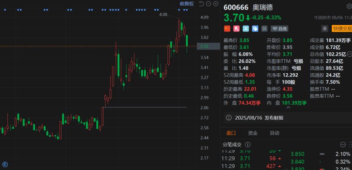Viewport: 352px width, 170px height.
Task: Zoom in the candlestick chart
Action: point(216,4)
